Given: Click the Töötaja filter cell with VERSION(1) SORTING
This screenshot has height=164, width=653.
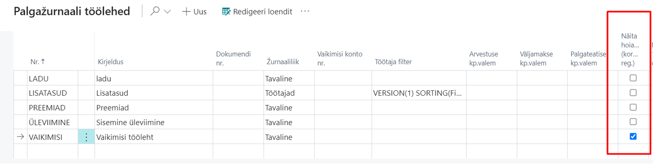Looking at the screenshot, I should pyautogui.click(x=419, y=93).
